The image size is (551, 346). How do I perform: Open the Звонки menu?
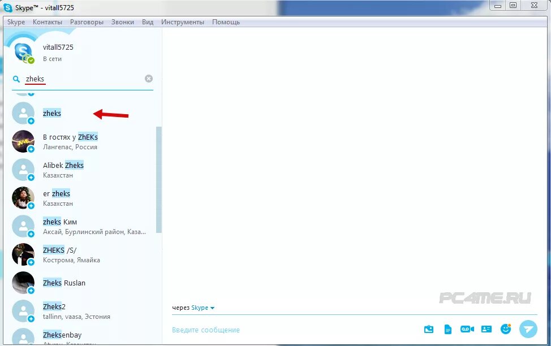[x=123, y=22]
